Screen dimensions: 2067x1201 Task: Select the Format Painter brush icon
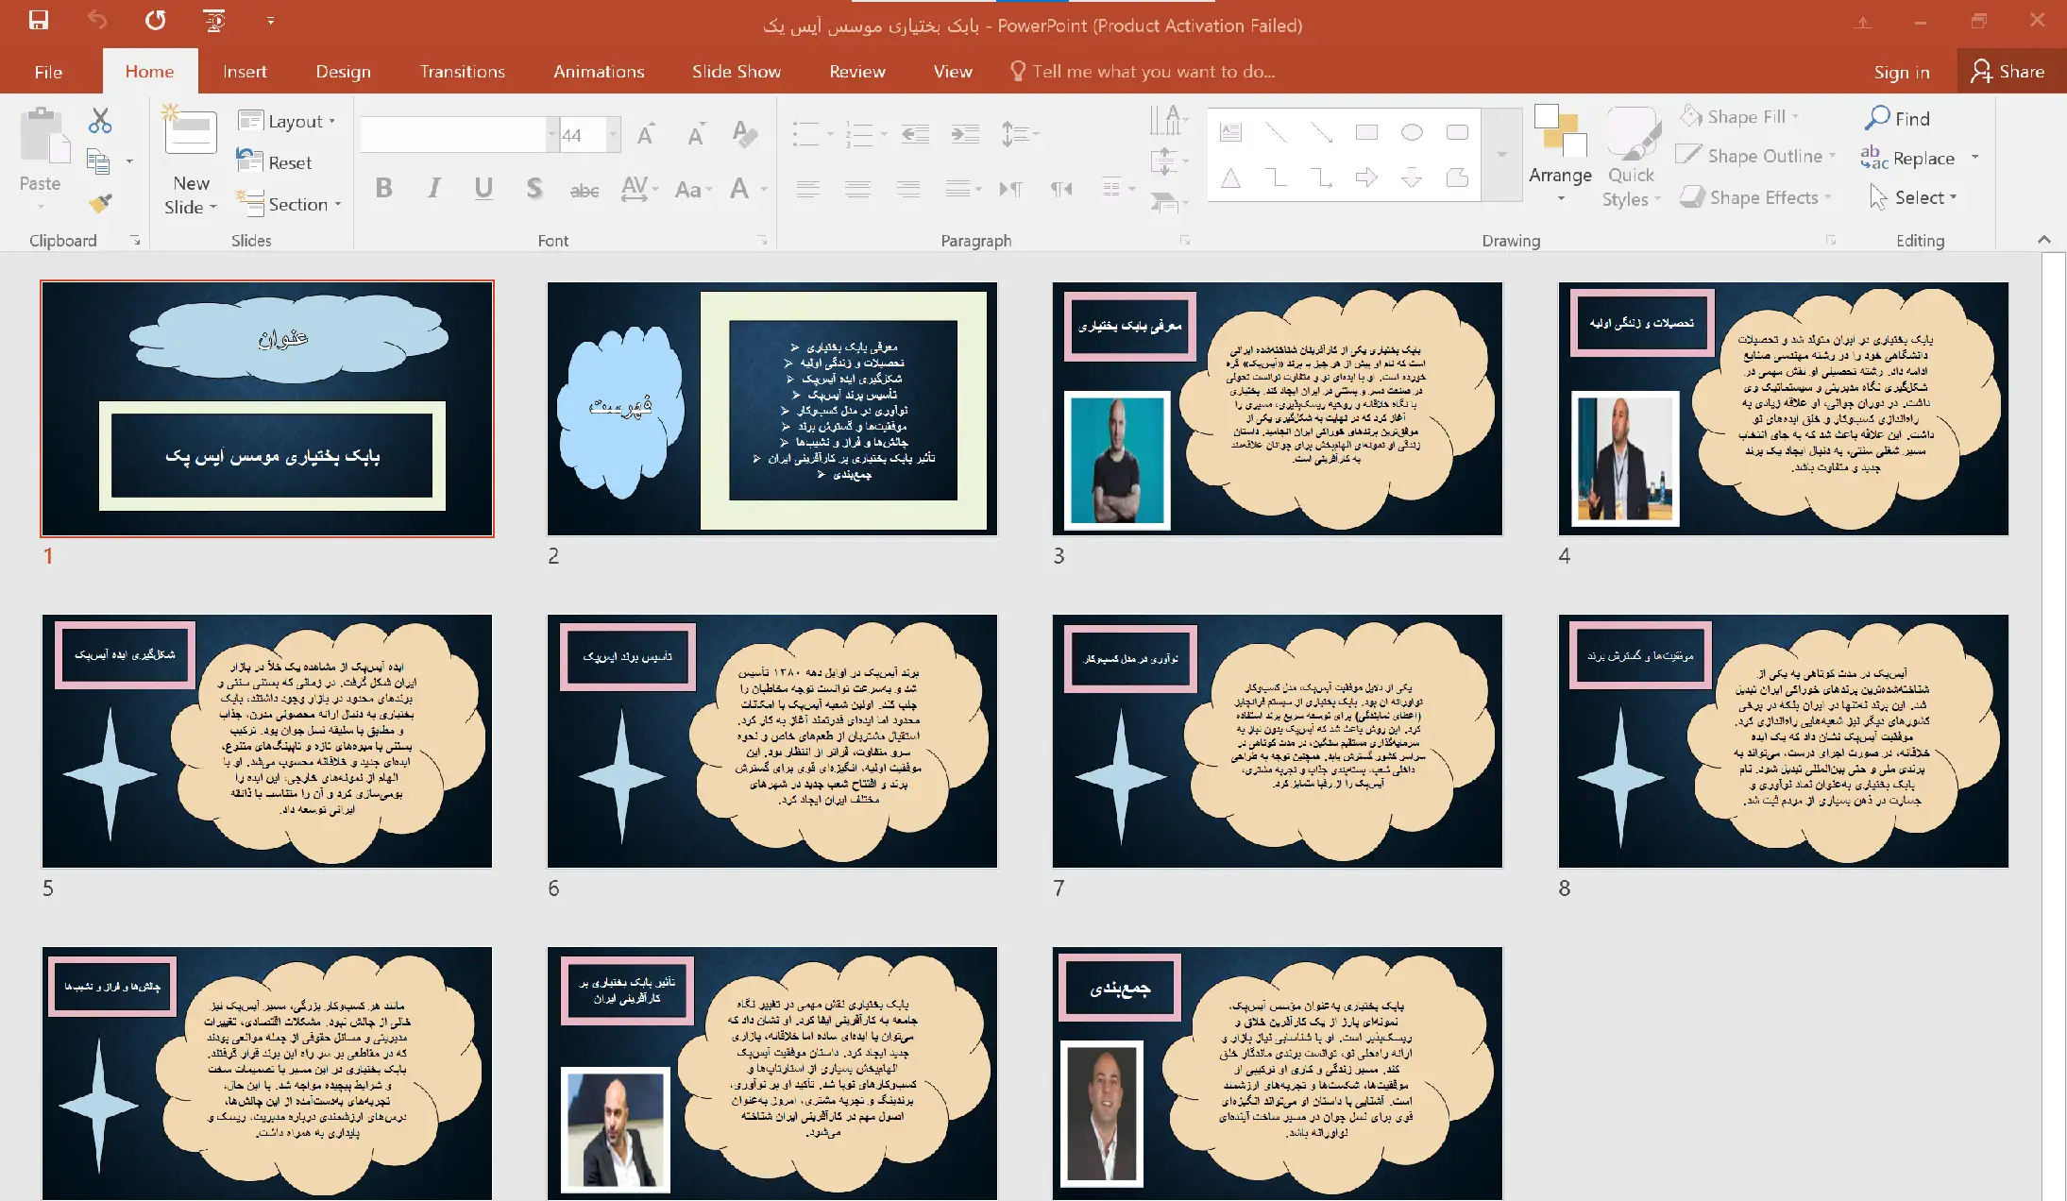[100, 203]
